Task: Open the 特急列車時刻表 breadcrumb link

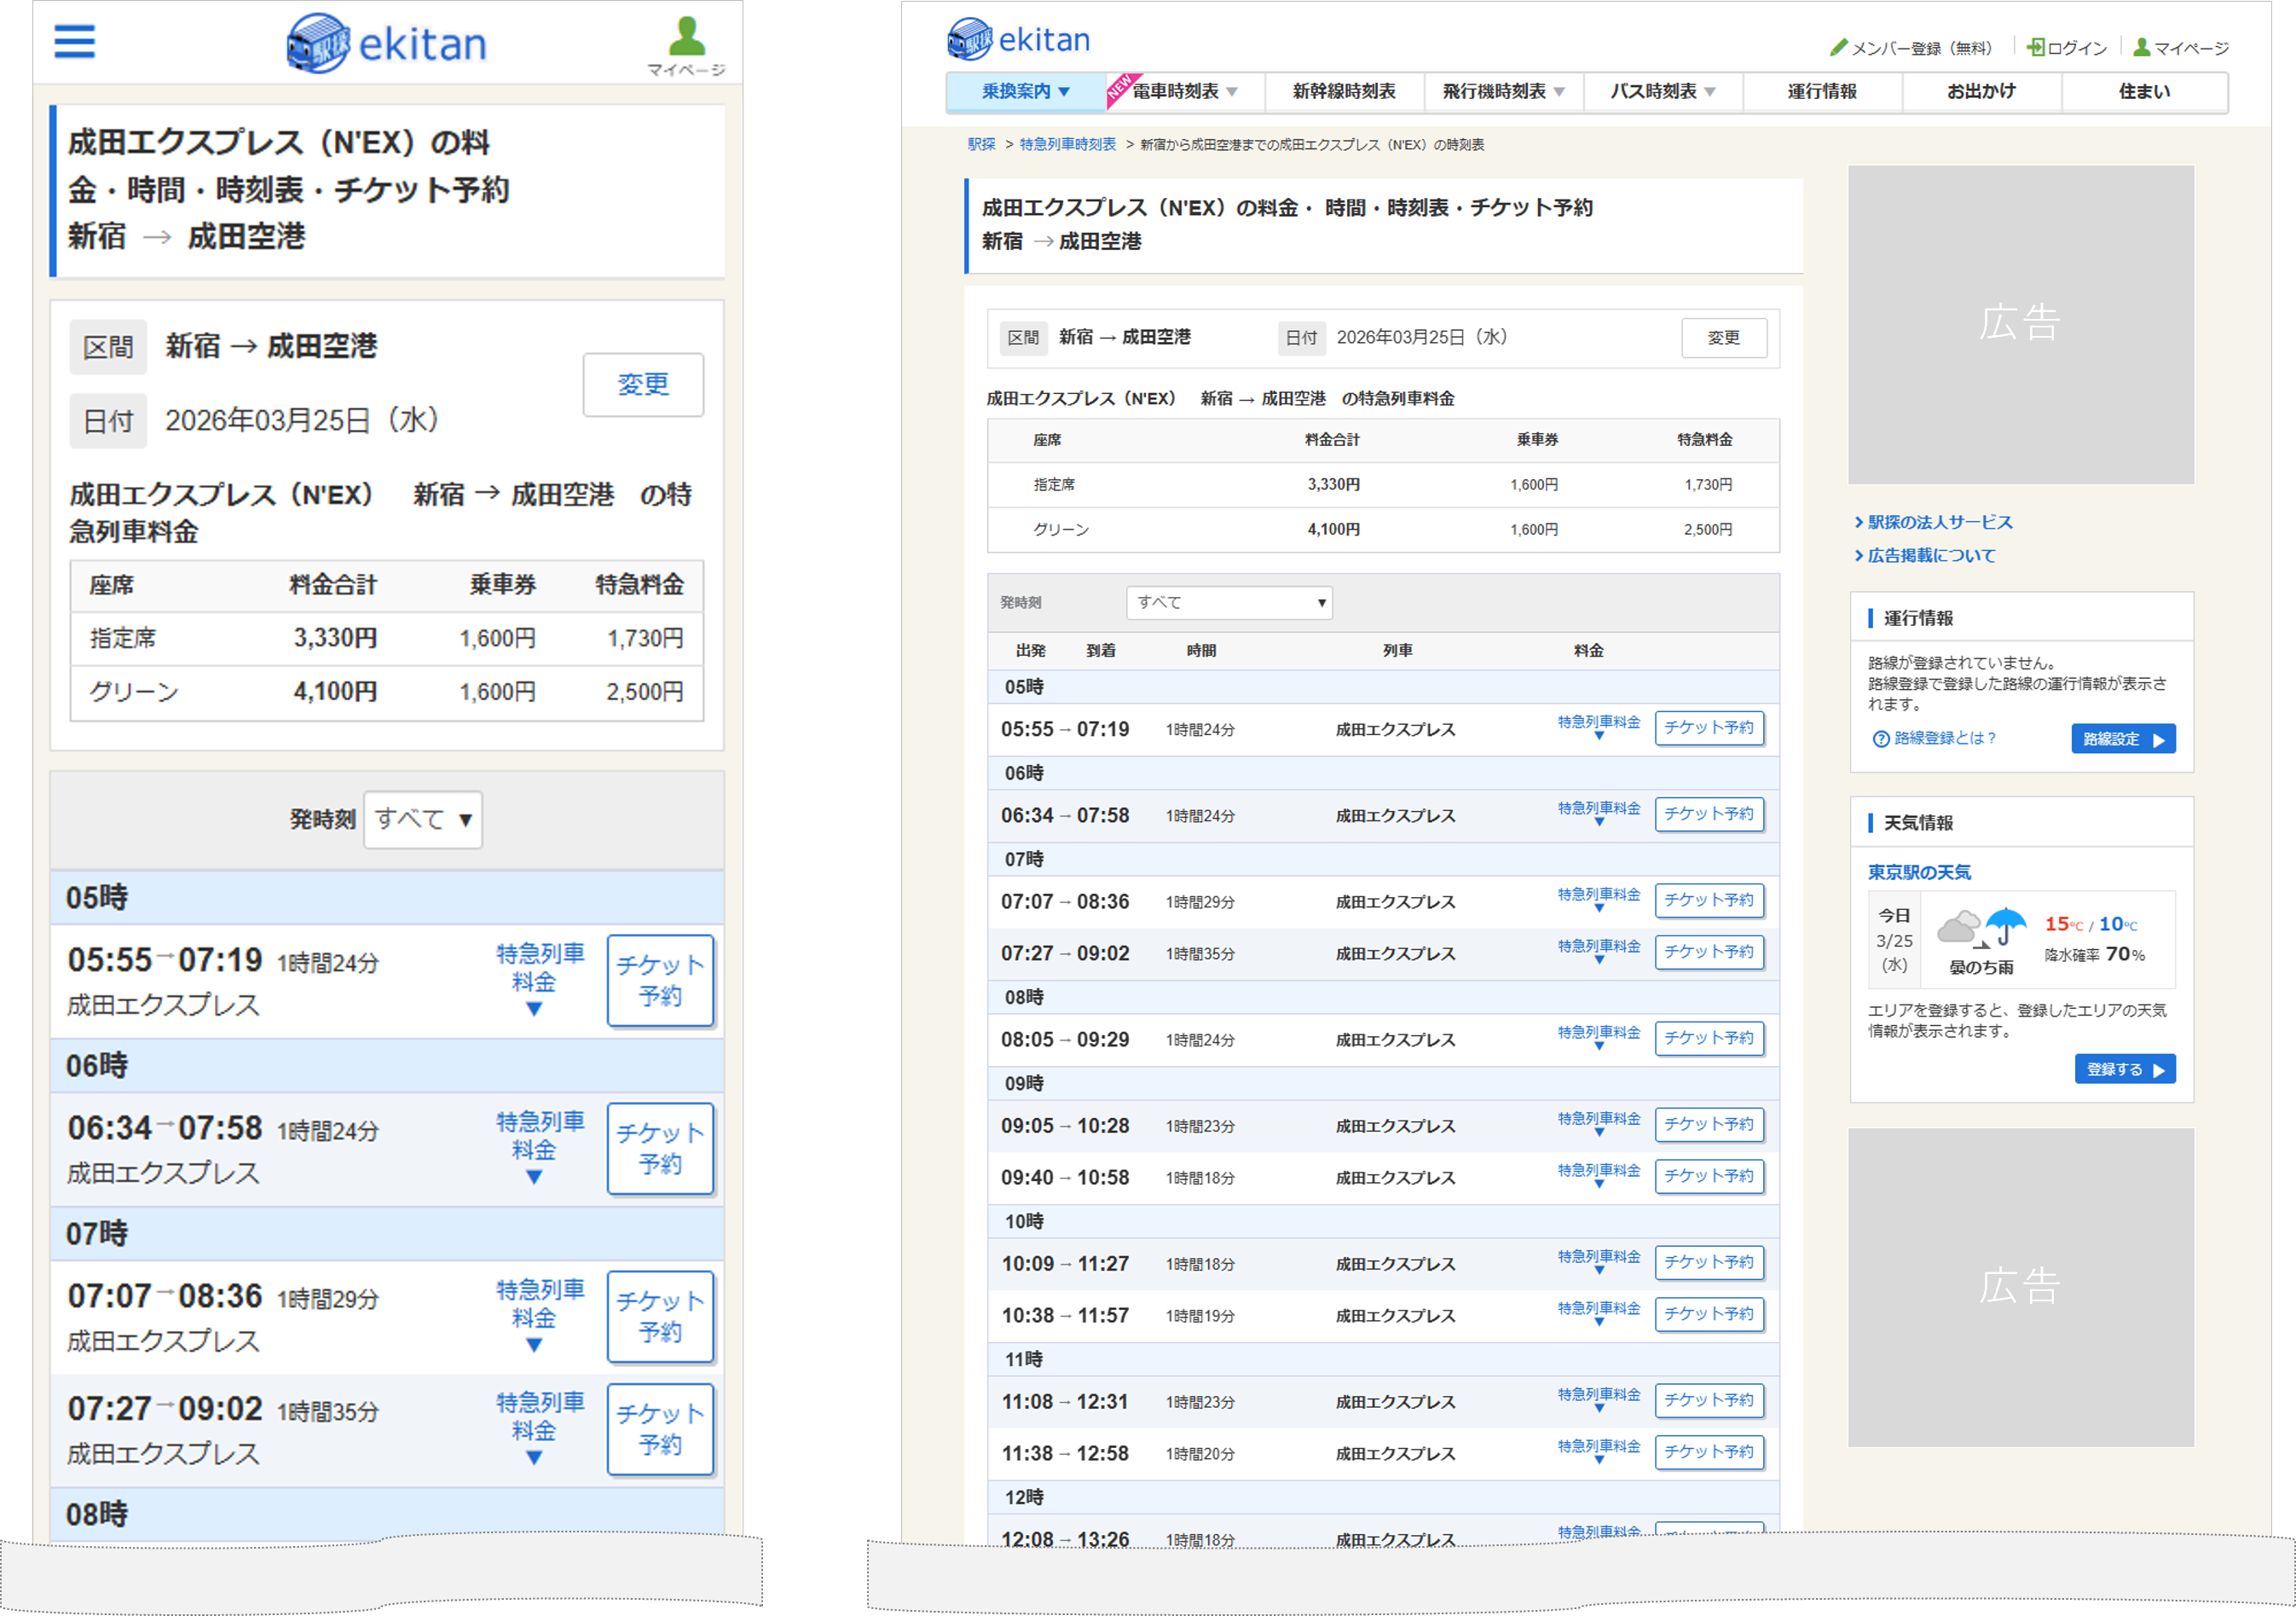Action: (x=1067, y=145)
